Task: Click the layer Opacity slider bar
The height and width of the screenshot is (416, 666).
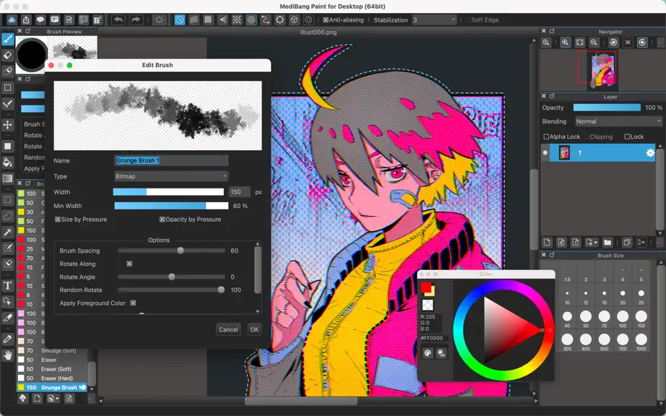Action: pos(607,108)
